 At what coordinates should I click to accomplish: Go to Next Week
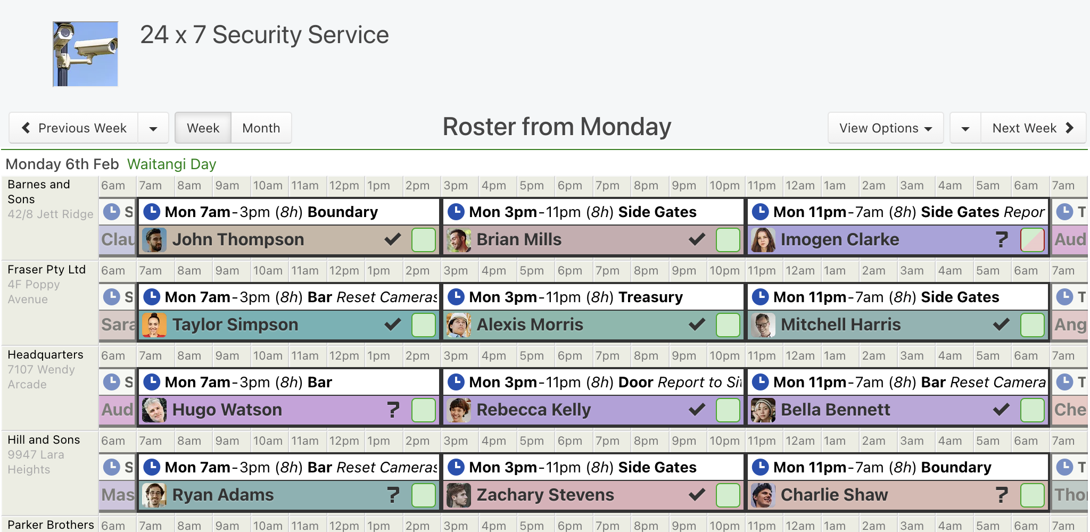1033,128
